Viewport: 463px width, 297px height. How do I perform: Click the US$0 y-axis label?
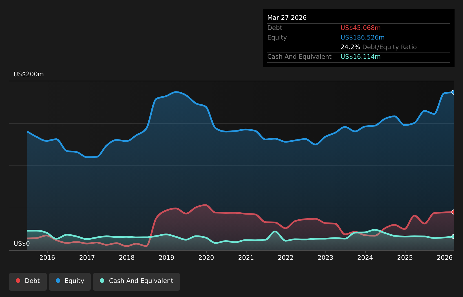click(x=22, y=244)
